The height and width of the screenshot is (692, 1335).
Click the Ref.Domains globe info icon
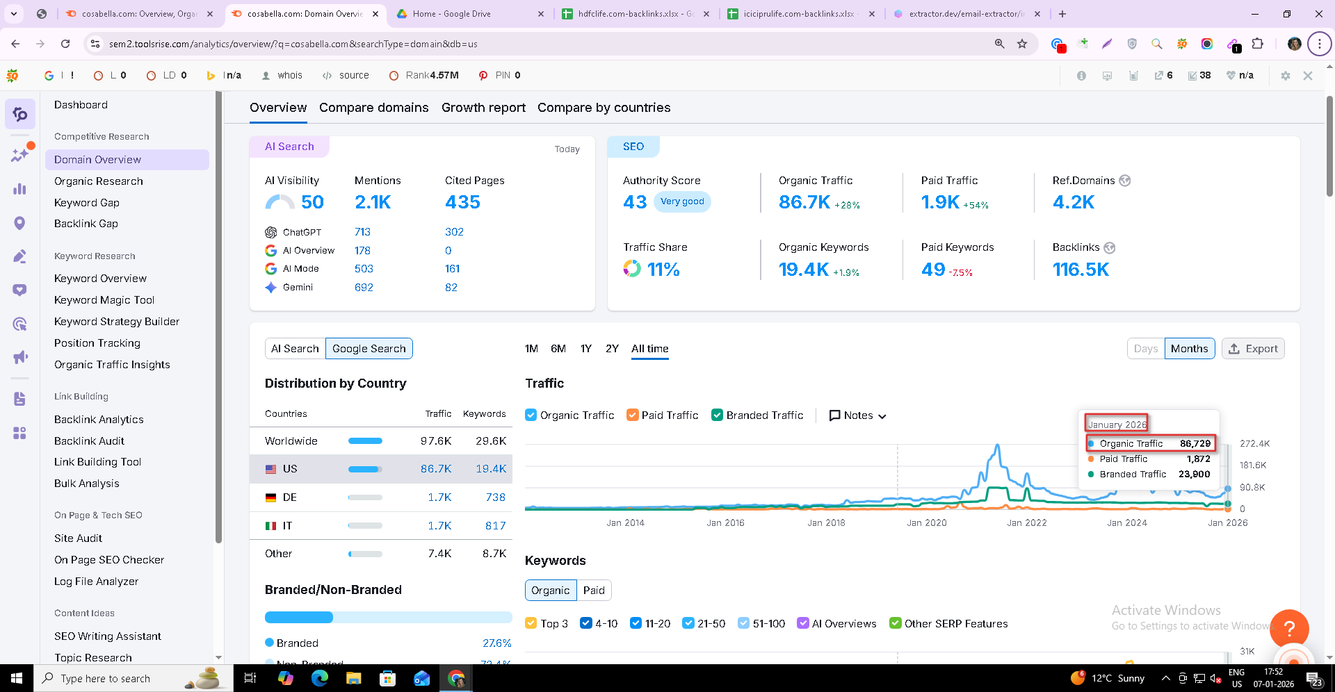(1125, 181)
